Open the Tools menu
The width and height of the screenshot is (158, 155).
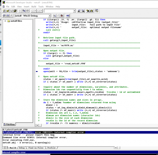(41, 6)
